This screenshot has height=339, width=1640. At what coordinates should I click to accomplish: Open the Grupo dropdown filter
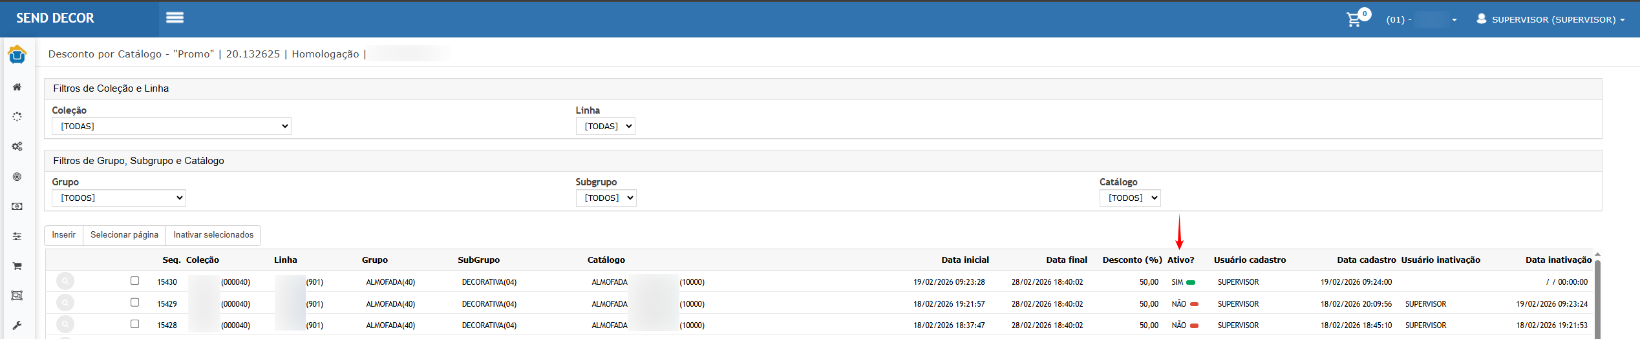(119, 198)
